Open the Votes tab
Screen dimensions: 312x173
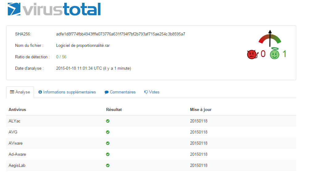pyautogui.click(x=152, y=92)
